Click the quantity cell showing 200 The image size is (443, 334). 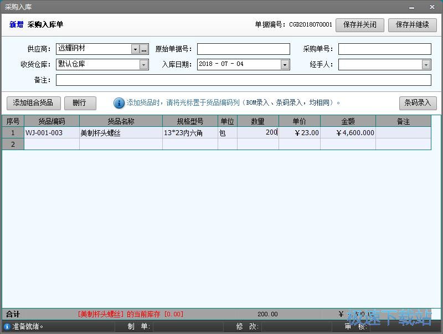pyautogui.click(x=258, y=132)
